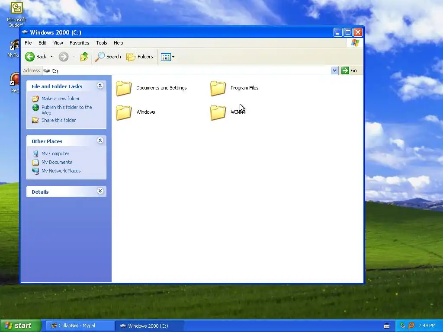
Task: Collapse the File and Folder Tasks panel
Action: click(100, 86)
